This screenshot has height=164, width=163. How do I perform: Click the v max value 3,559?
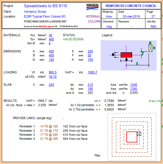pos(42,105)
